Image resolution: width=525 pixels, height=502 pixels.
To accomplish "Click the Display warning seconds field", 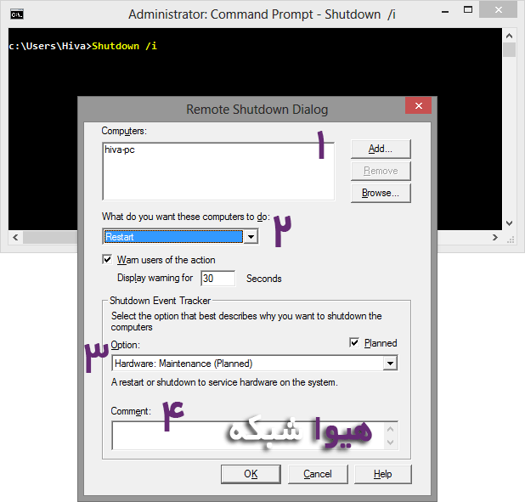I will click(x=217, y=279).
